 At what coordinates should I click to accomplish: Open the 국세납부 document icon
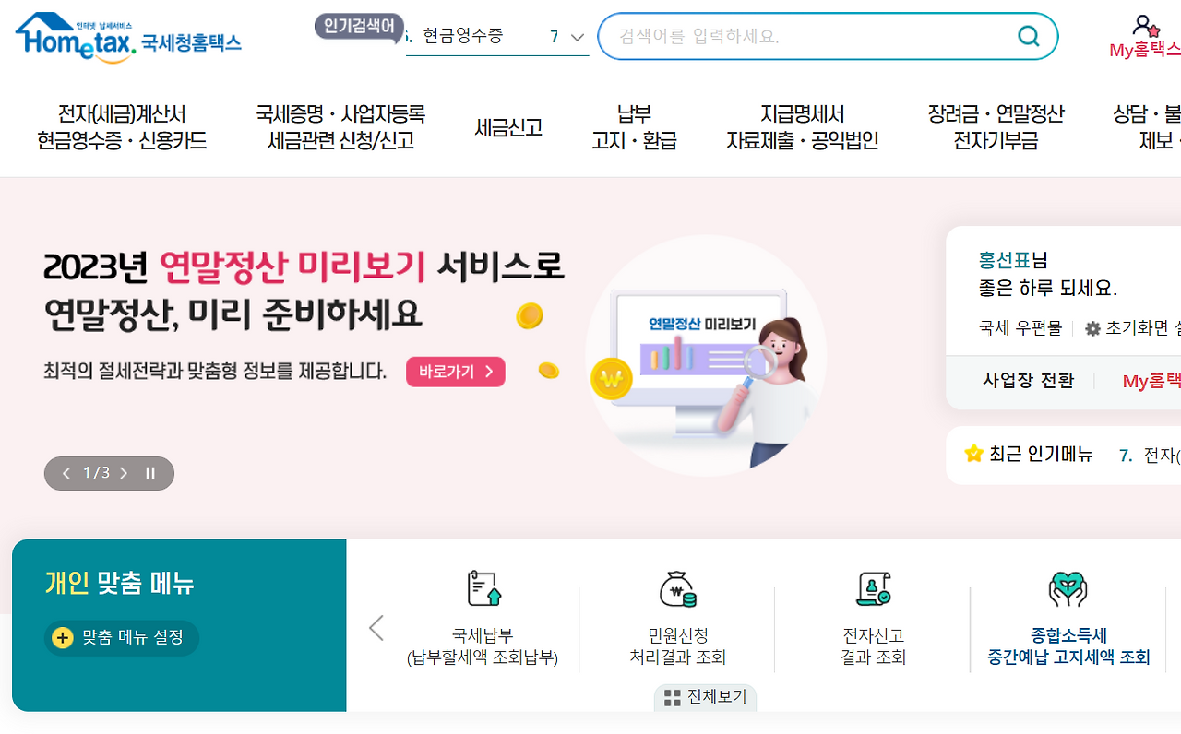coord(483,588)
